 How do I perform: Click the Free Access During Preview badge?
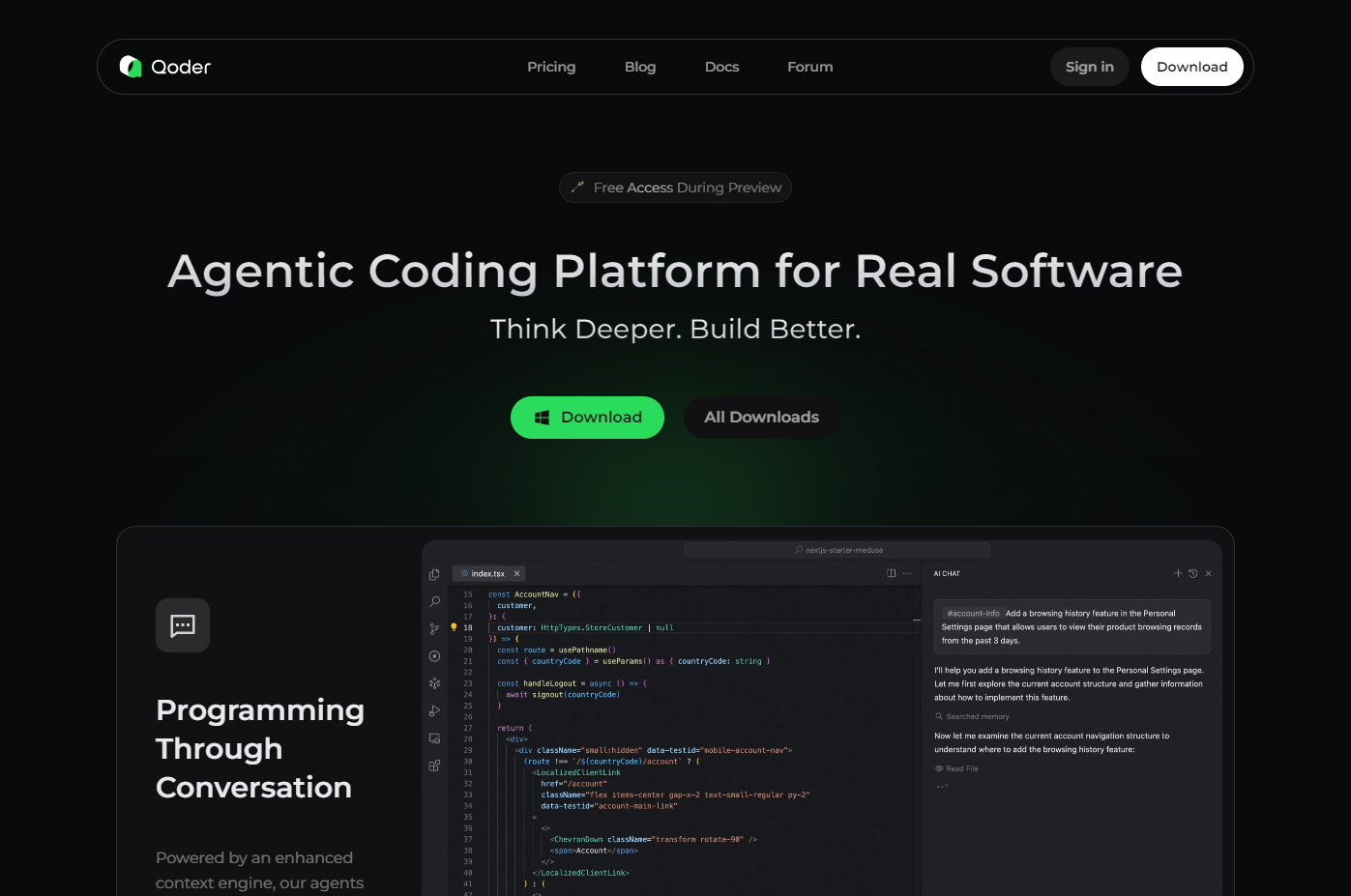675,188
